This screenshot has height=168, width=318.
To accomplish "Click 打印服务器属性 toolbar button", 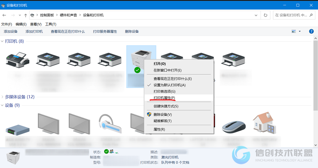I will click(105, 31).
